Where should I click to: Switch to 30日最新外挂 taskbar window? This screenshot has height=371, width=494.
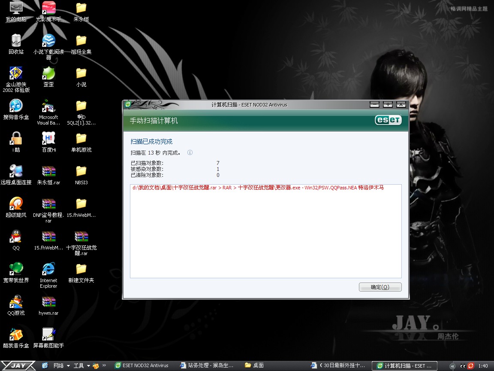point(338,365)
